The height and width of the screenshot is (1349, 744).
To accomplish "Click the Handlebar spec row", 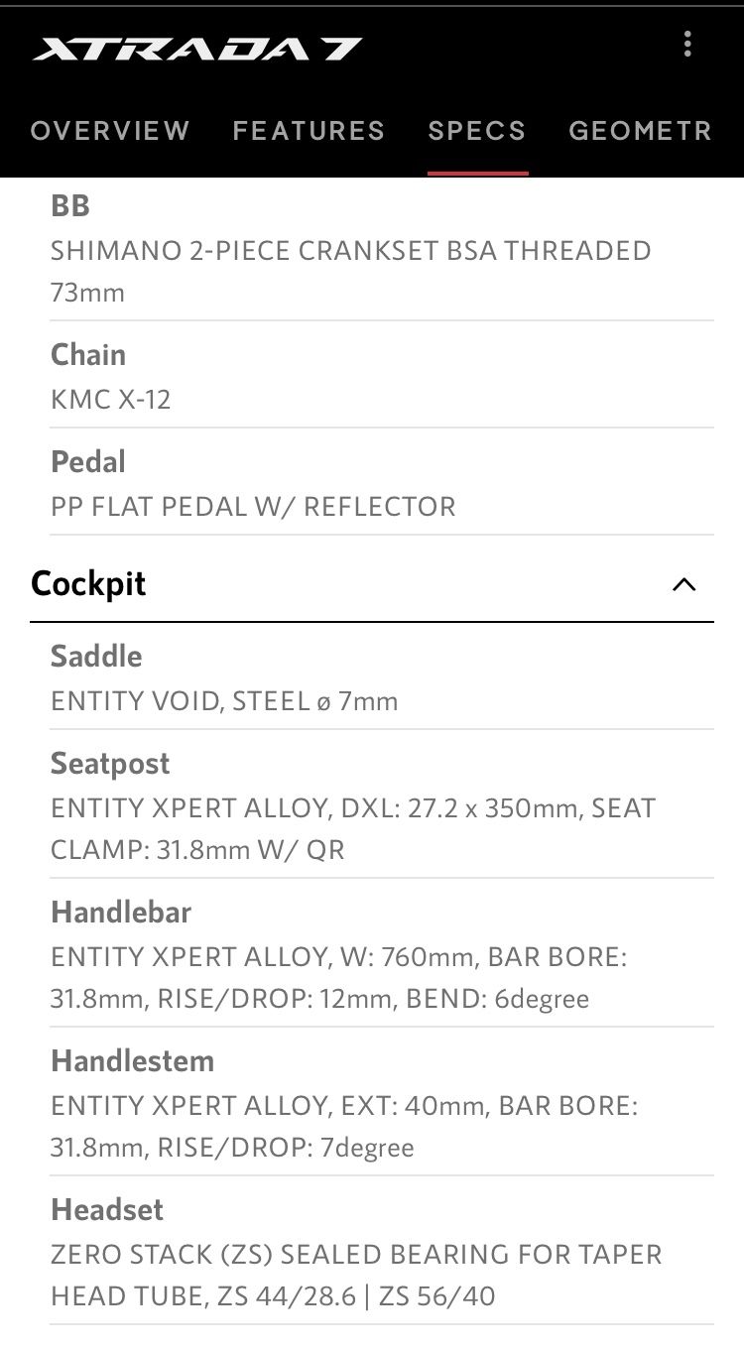I will [x=122, y=912].
